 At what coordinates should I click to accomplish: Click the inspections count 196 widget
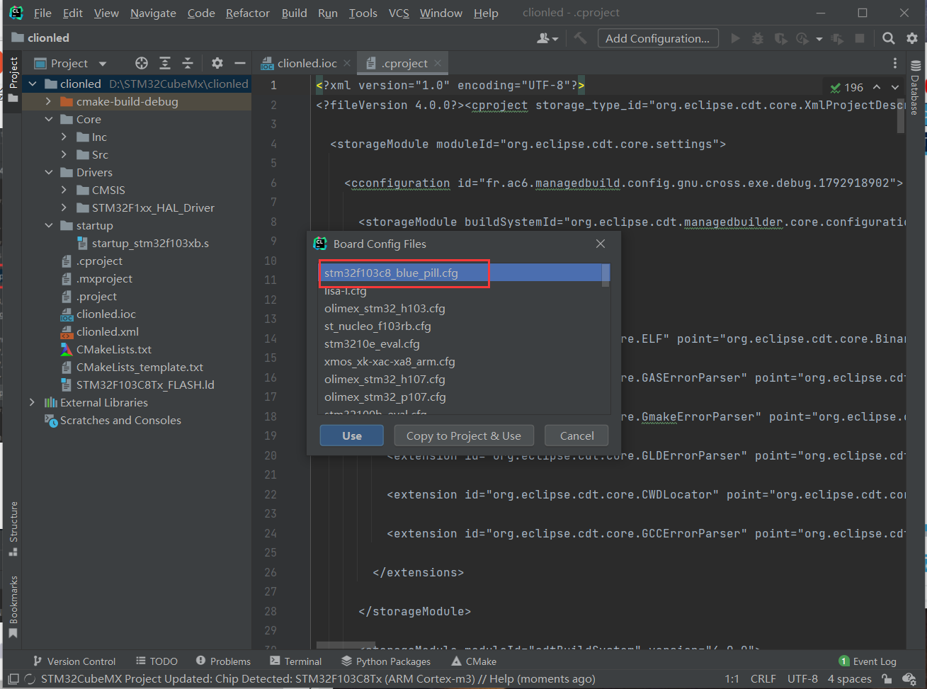(x=846, y=87)
